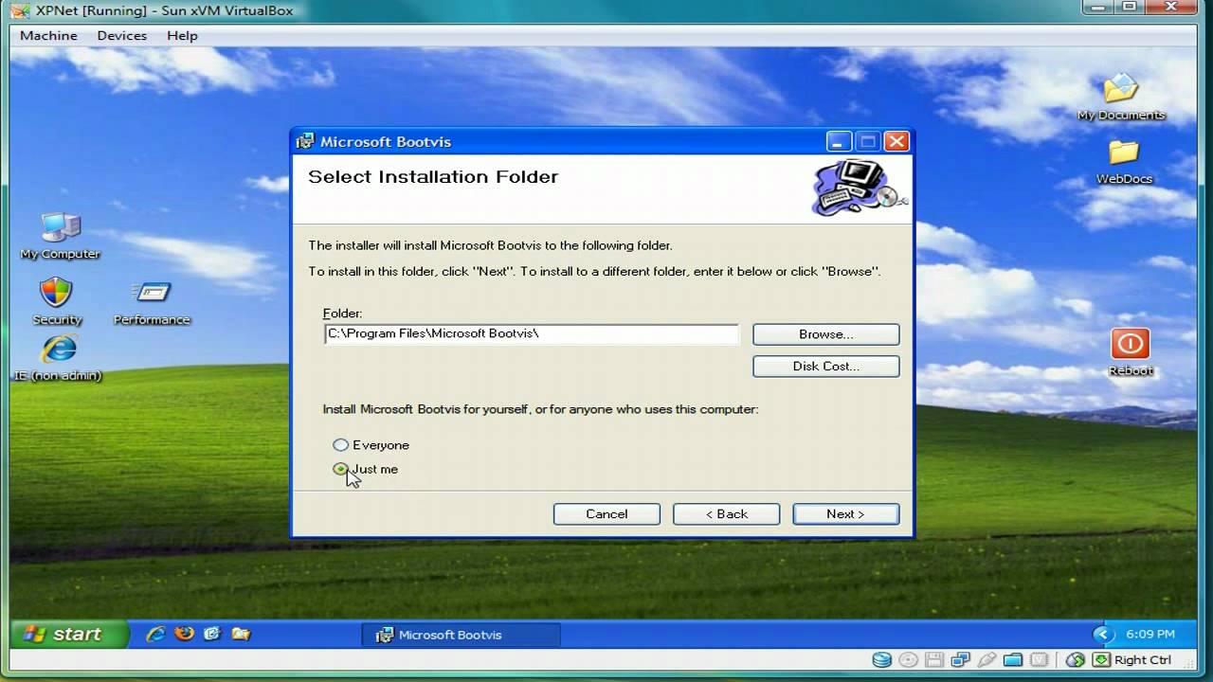Open My Computer desktop icon
This screenshot has height=682, width=1213.
(x=60, y=229)
